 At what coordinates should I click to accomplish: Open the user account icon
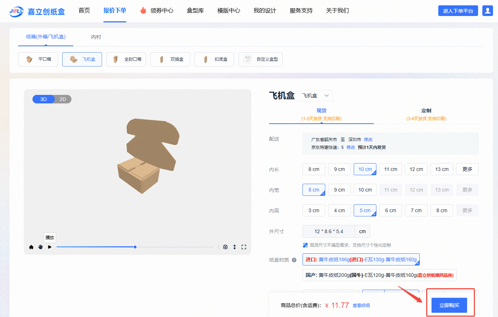tap(487, 11)
